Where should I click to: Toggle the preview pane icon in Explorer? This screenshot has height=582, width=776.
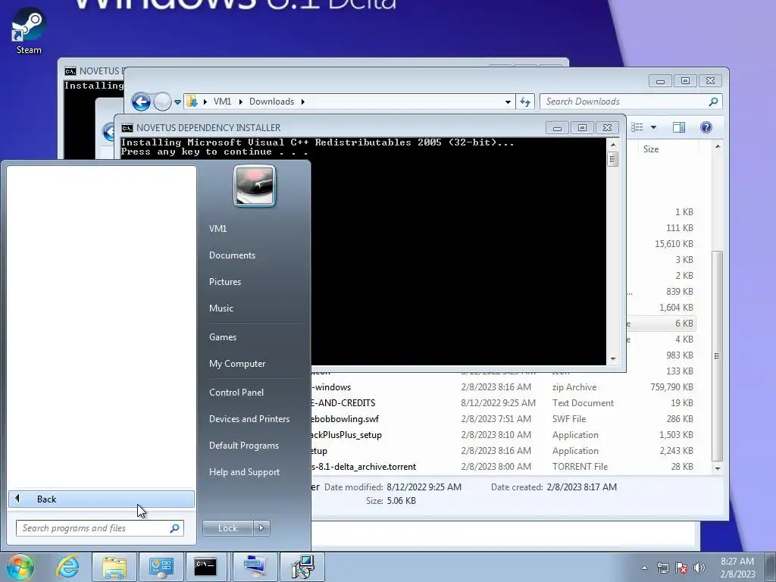coord(678,127)
